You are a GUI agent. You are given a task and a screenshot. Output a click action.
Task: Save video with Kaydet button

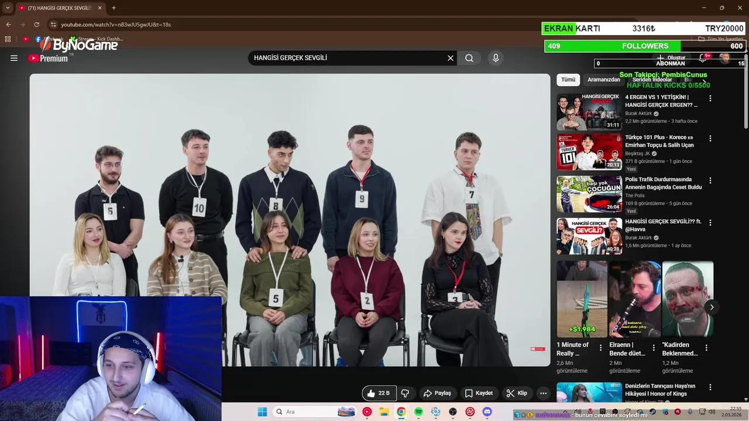pos(479,393)
